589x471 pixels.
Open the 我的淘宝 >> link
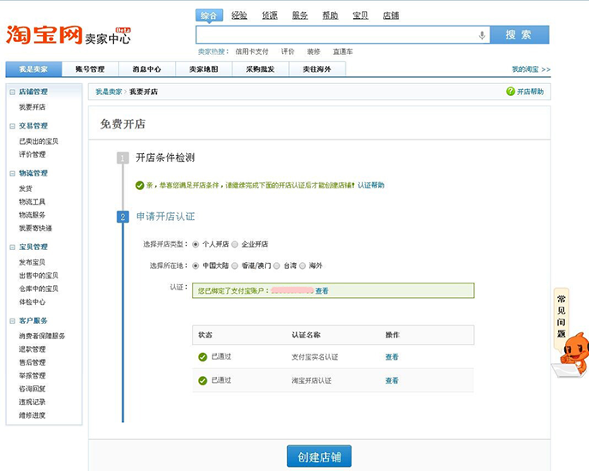(532, 69)
